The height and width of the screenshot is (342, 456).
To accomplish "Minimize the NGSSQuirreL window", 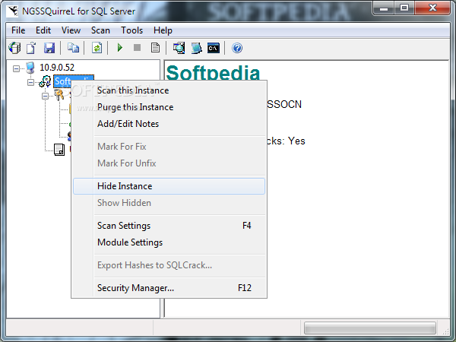I will coord(384,8).
